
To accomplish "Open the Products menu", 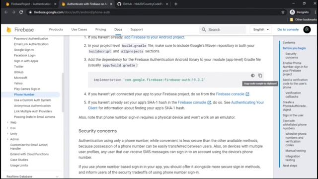I will click(56, 29).
